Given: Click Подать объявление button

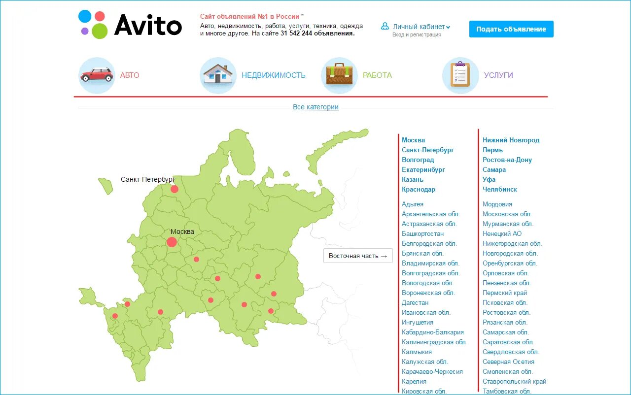Looking at the screenshot, I should point(511,29).
